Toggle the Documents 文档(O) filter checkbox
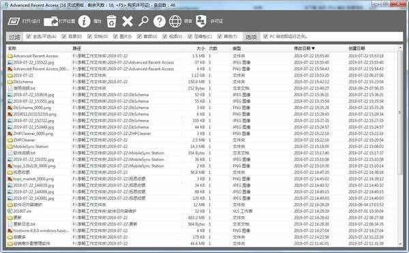Screen dimensions: 409x253 89,37
